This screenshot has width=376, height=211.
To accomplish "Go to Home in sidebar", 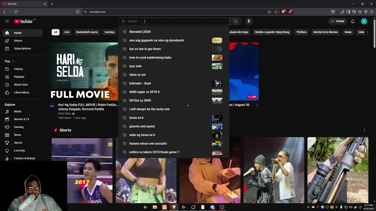I will (x=23, y=33).
